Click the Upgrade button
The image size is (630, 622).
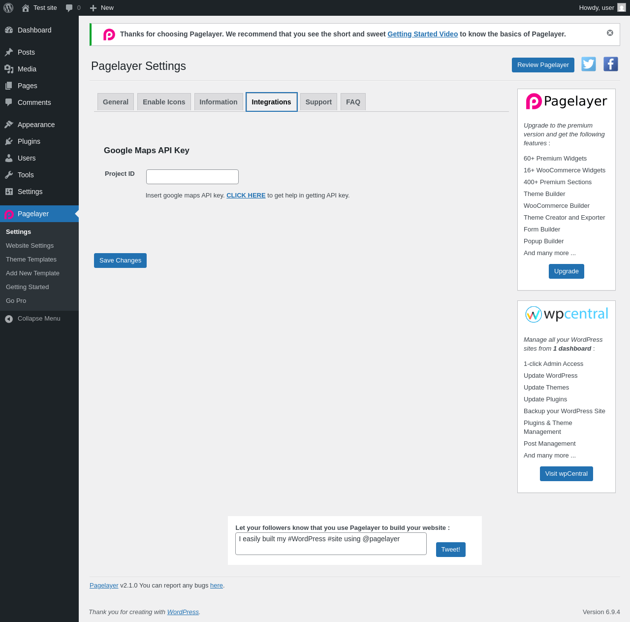[x=567, y=271]
